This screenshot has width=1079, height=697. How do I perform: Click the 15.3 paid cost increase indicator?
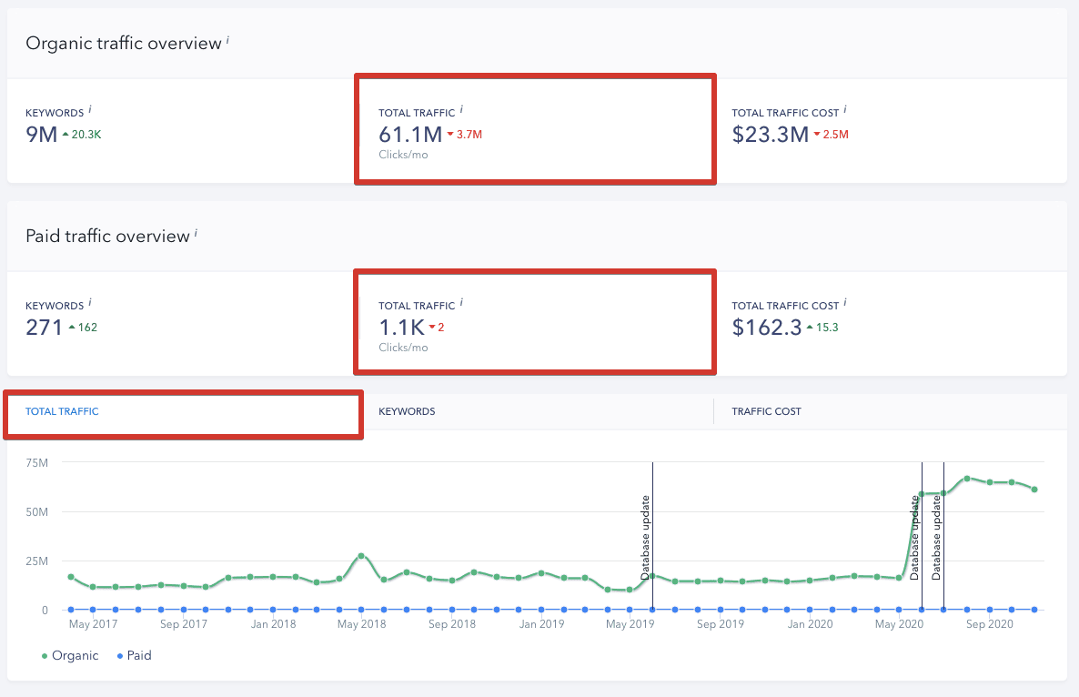point(822,328)
